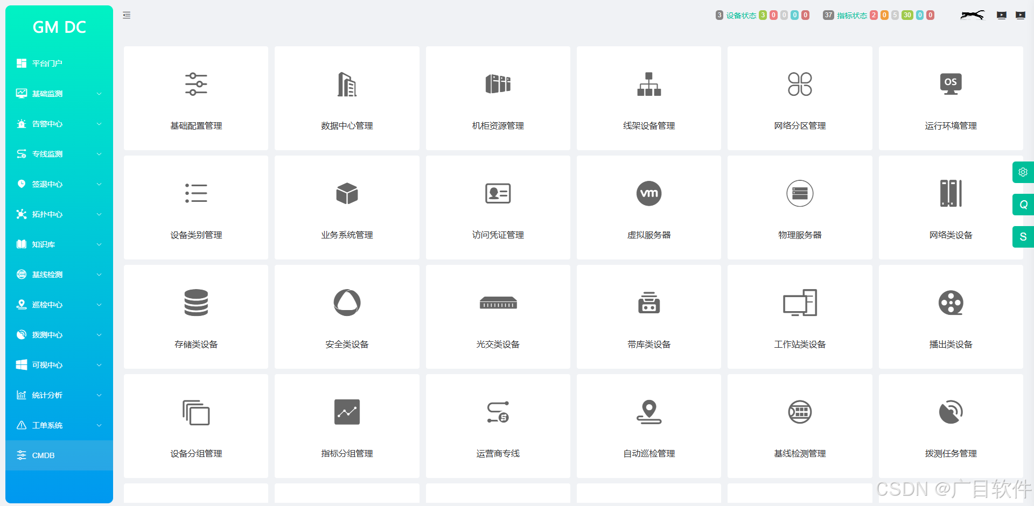The width and height of the screenshot is (1034, 506).
Task: Open 网络分区管理 four-circle icon card
Action: [x=800, y=98]
